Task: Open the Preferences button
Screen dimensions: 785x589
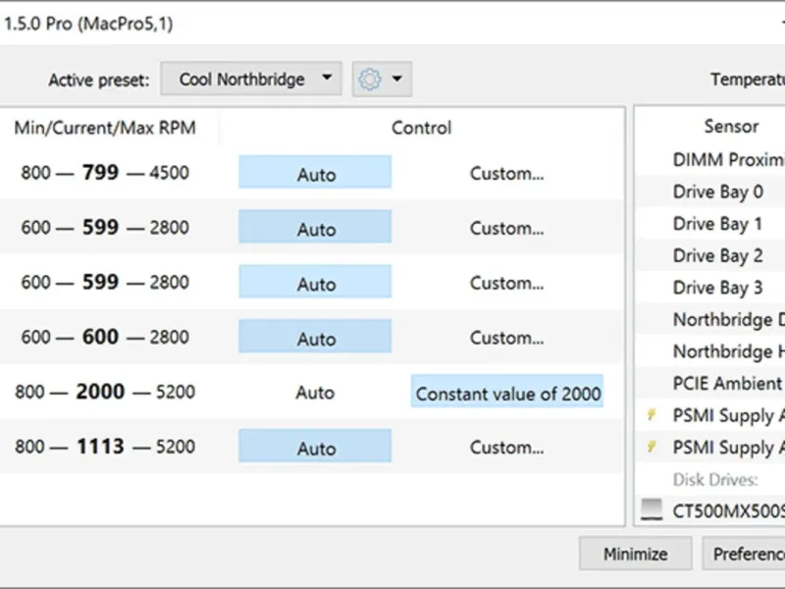Action: [x=746, y=554]
